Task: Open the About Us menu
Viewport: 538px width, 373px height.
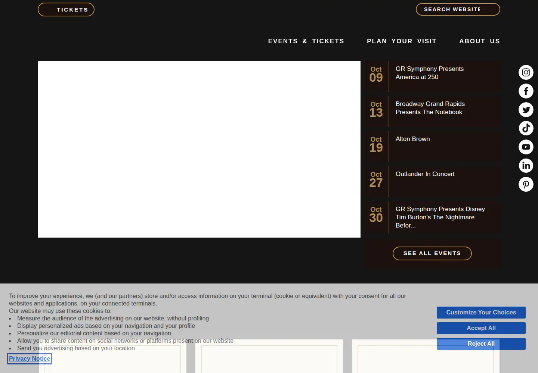Action: pyautogui.click(x=479, y=41)
